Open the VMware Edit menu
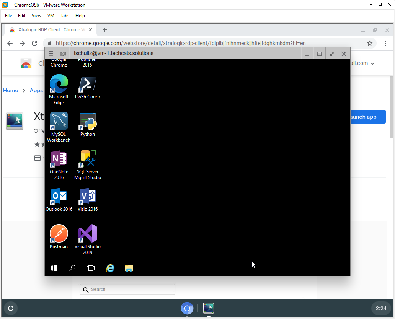 22,16
